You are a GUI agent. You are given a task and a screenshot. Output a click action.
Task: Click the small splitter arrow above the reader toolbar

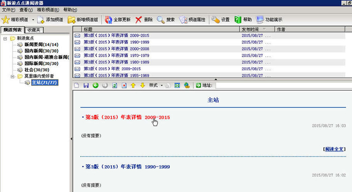click(216, 79)
